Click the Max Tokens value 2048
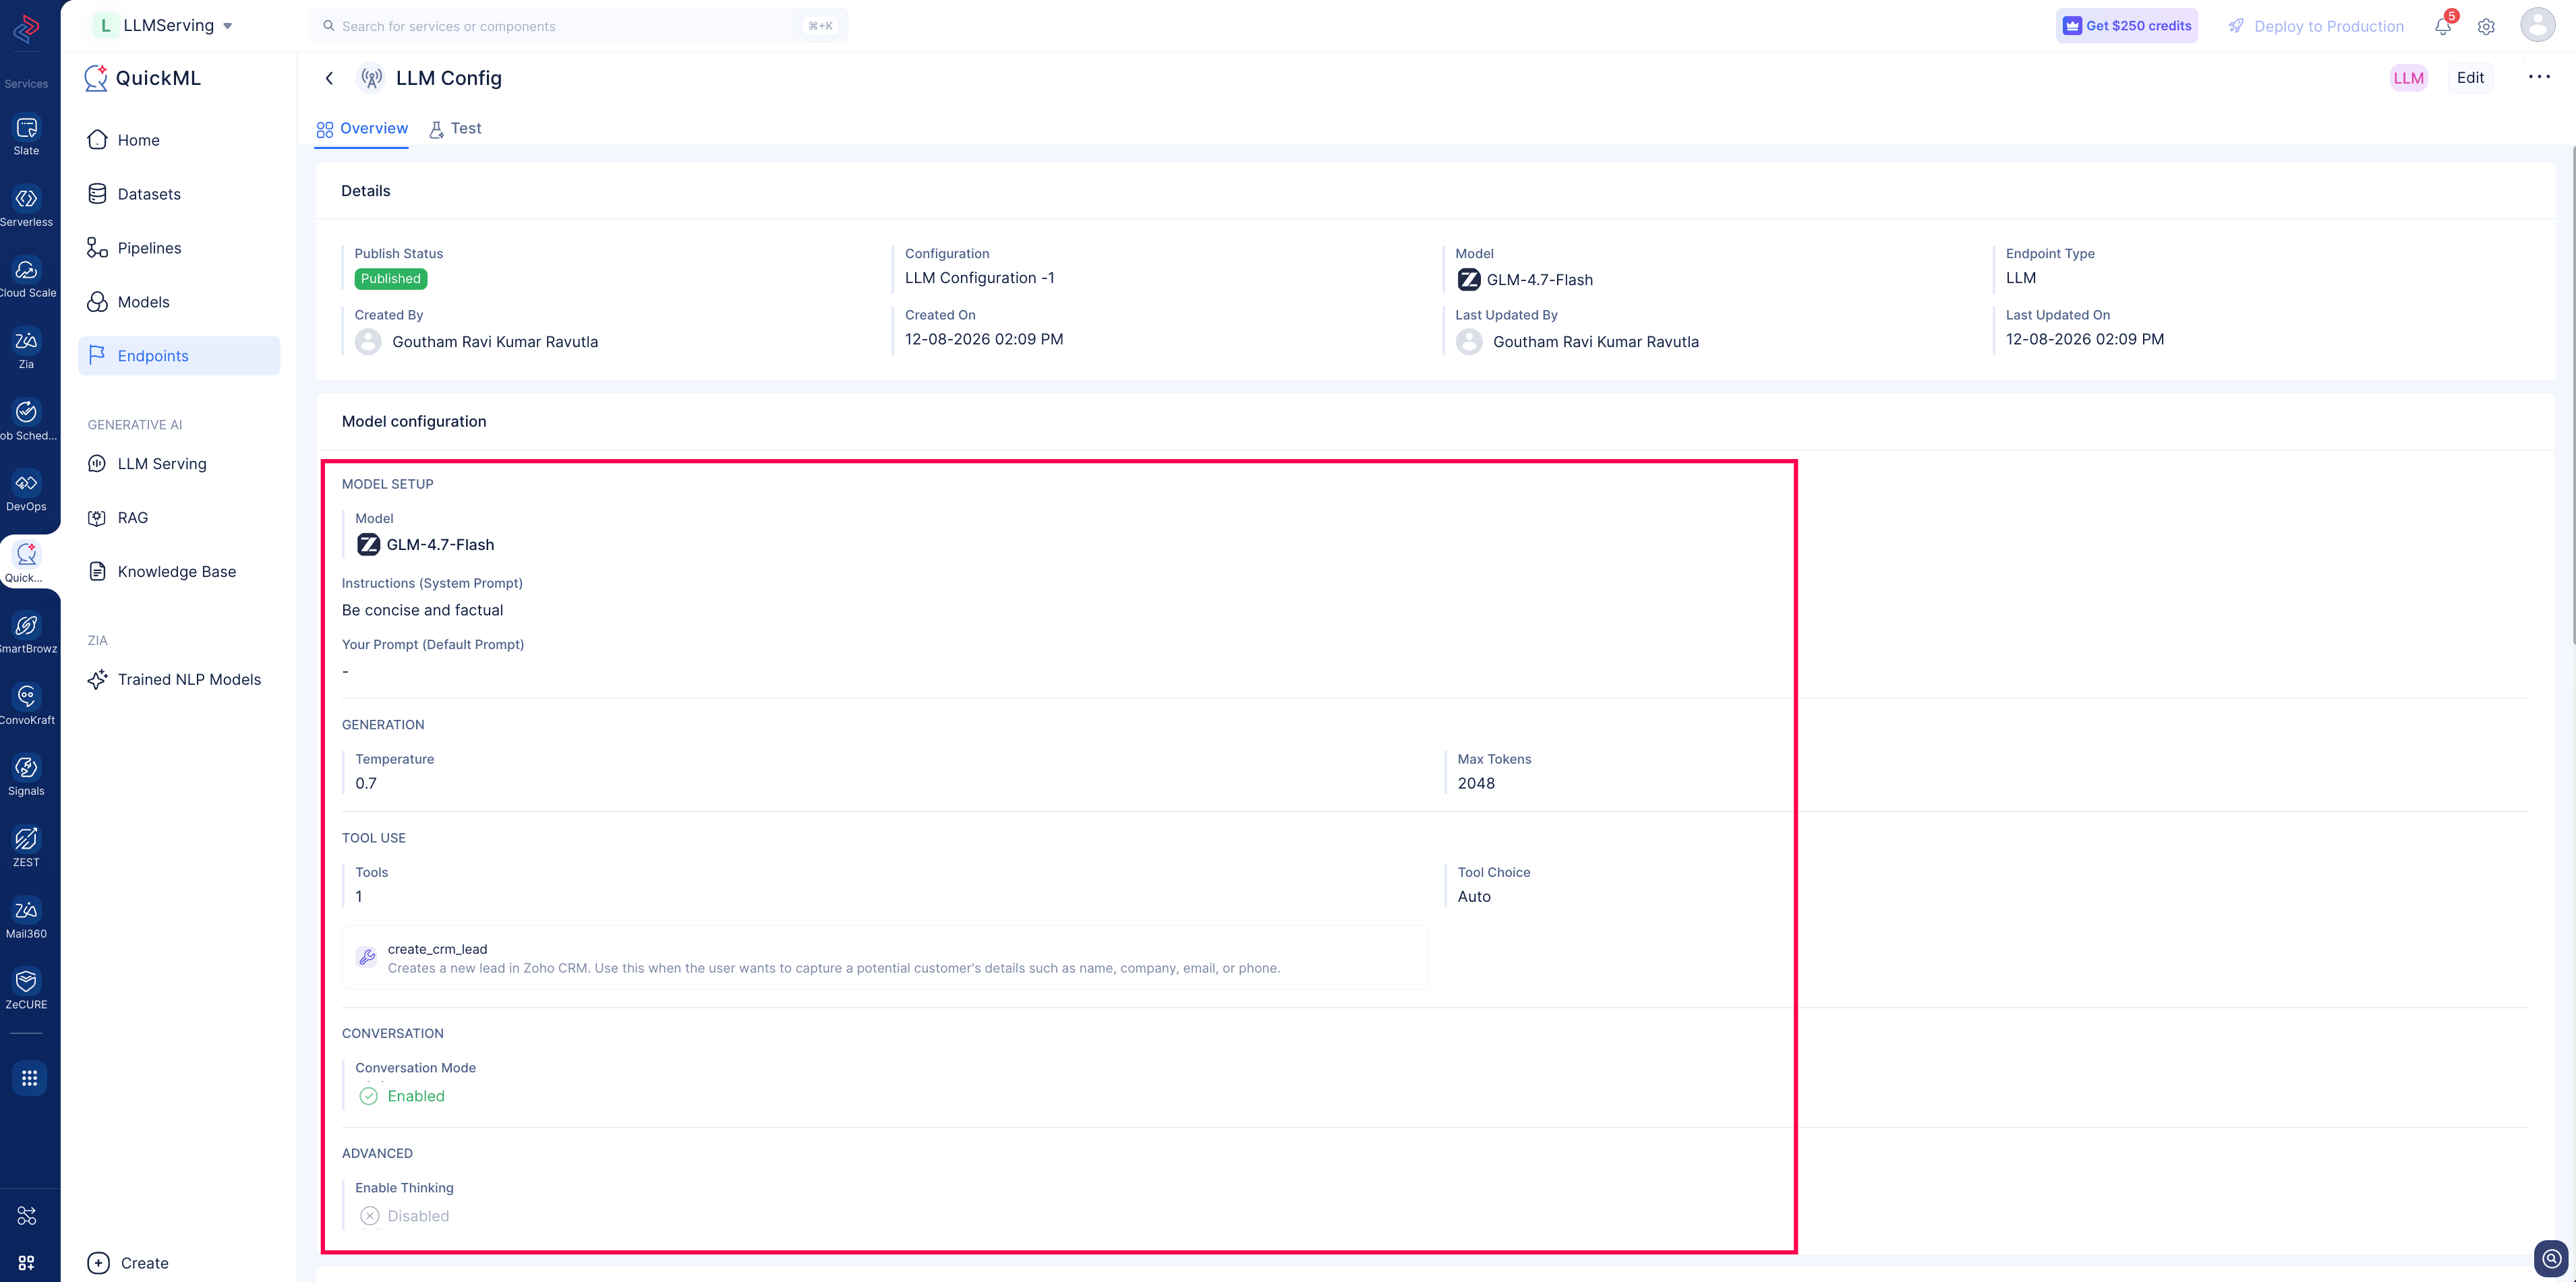 1476,783
